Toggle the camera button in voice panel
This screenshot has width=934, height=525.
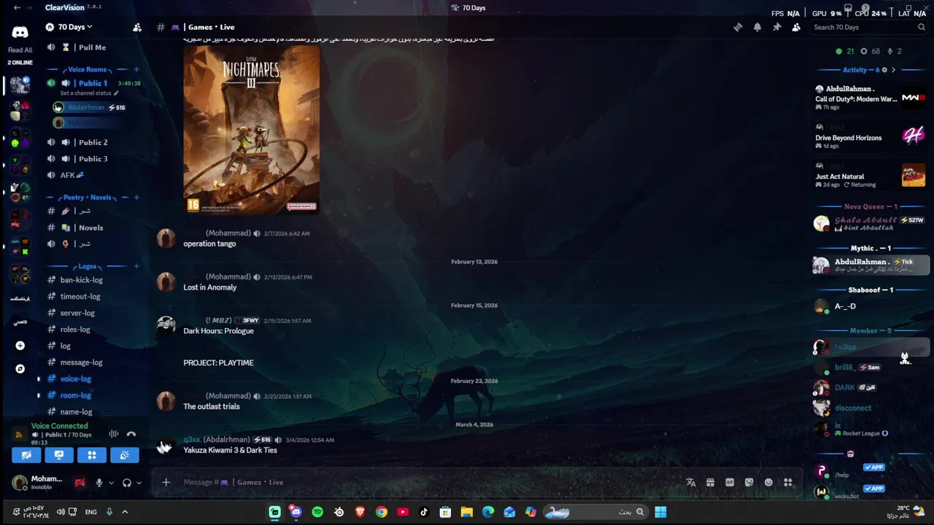click(26, 456)
